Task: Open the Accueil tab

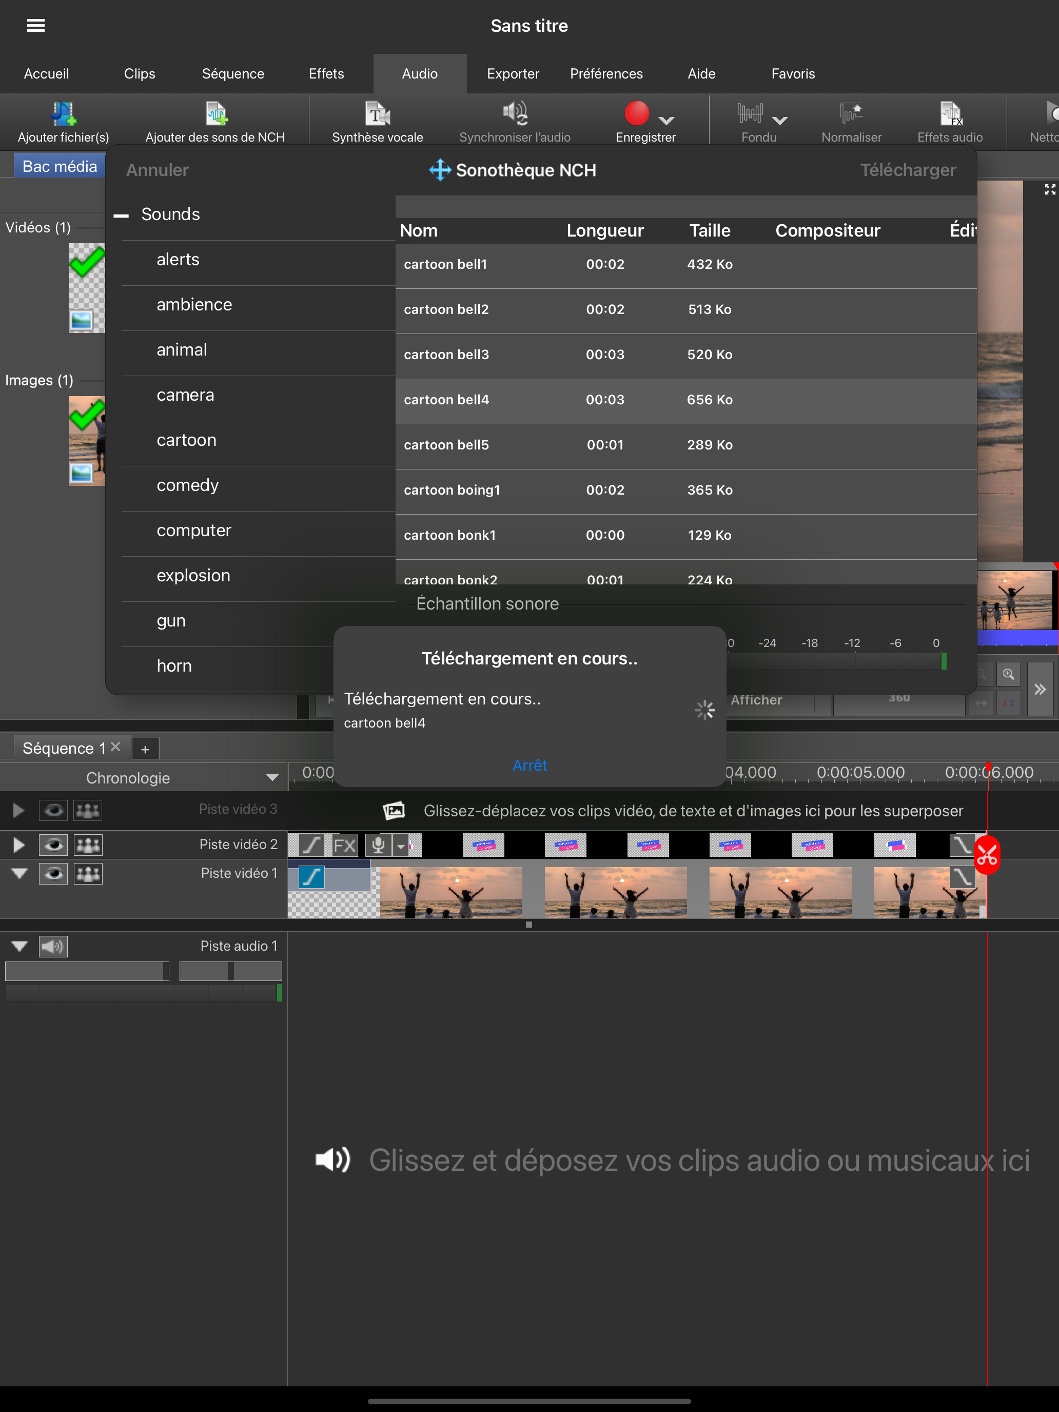Action: (x=47, y=73)
